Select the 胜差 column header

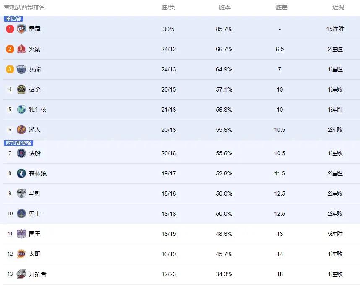(x=282, y=8)
